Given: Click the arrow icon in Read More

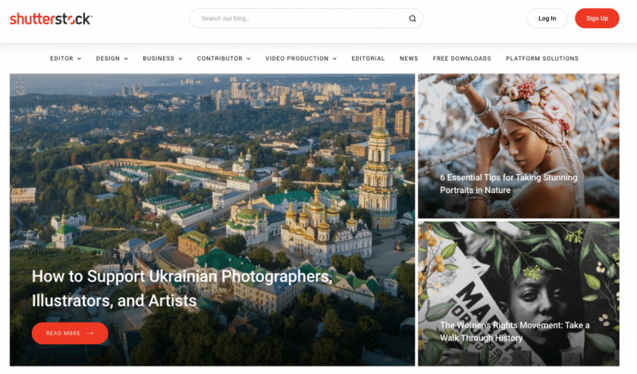Looking at the screenshot, I should tap(90, 333).
